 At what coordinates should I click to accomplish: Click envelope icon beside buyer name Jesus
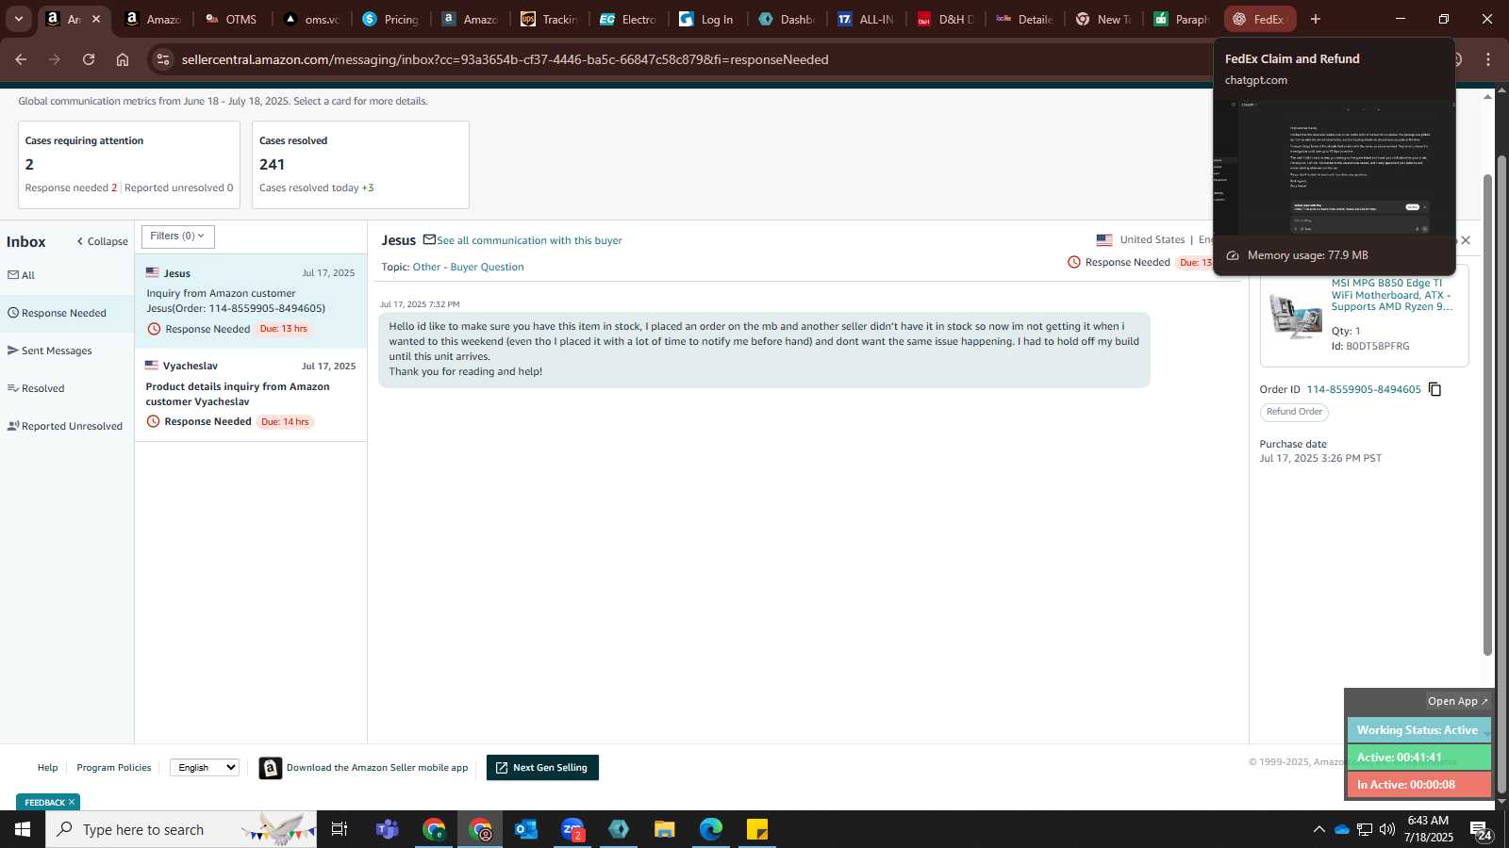coord(429,239)
